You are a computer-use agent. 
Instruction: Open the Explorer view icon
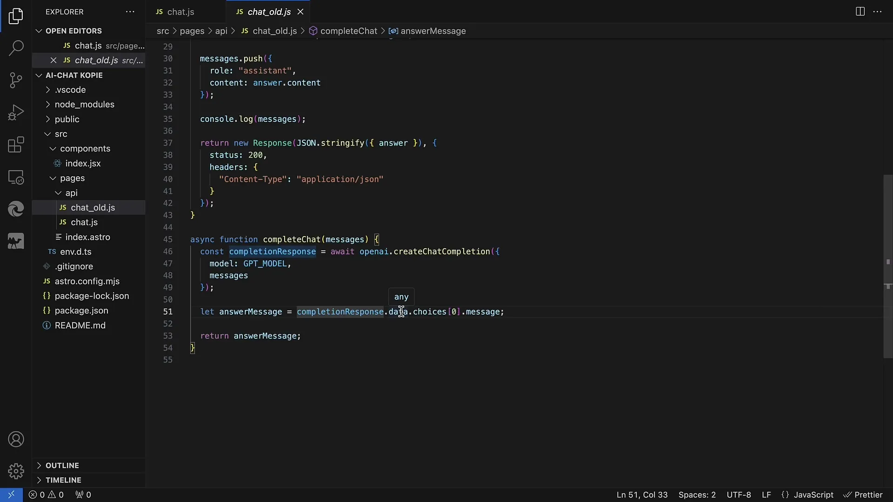(16, 16)
